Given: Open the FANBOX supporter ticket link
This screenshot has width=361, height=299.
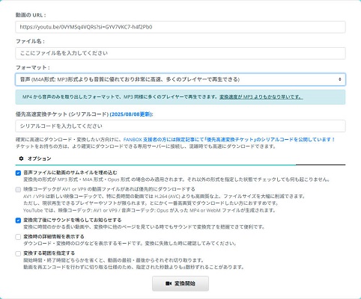Looking at the screenshot, I should (x=229, y=139).
